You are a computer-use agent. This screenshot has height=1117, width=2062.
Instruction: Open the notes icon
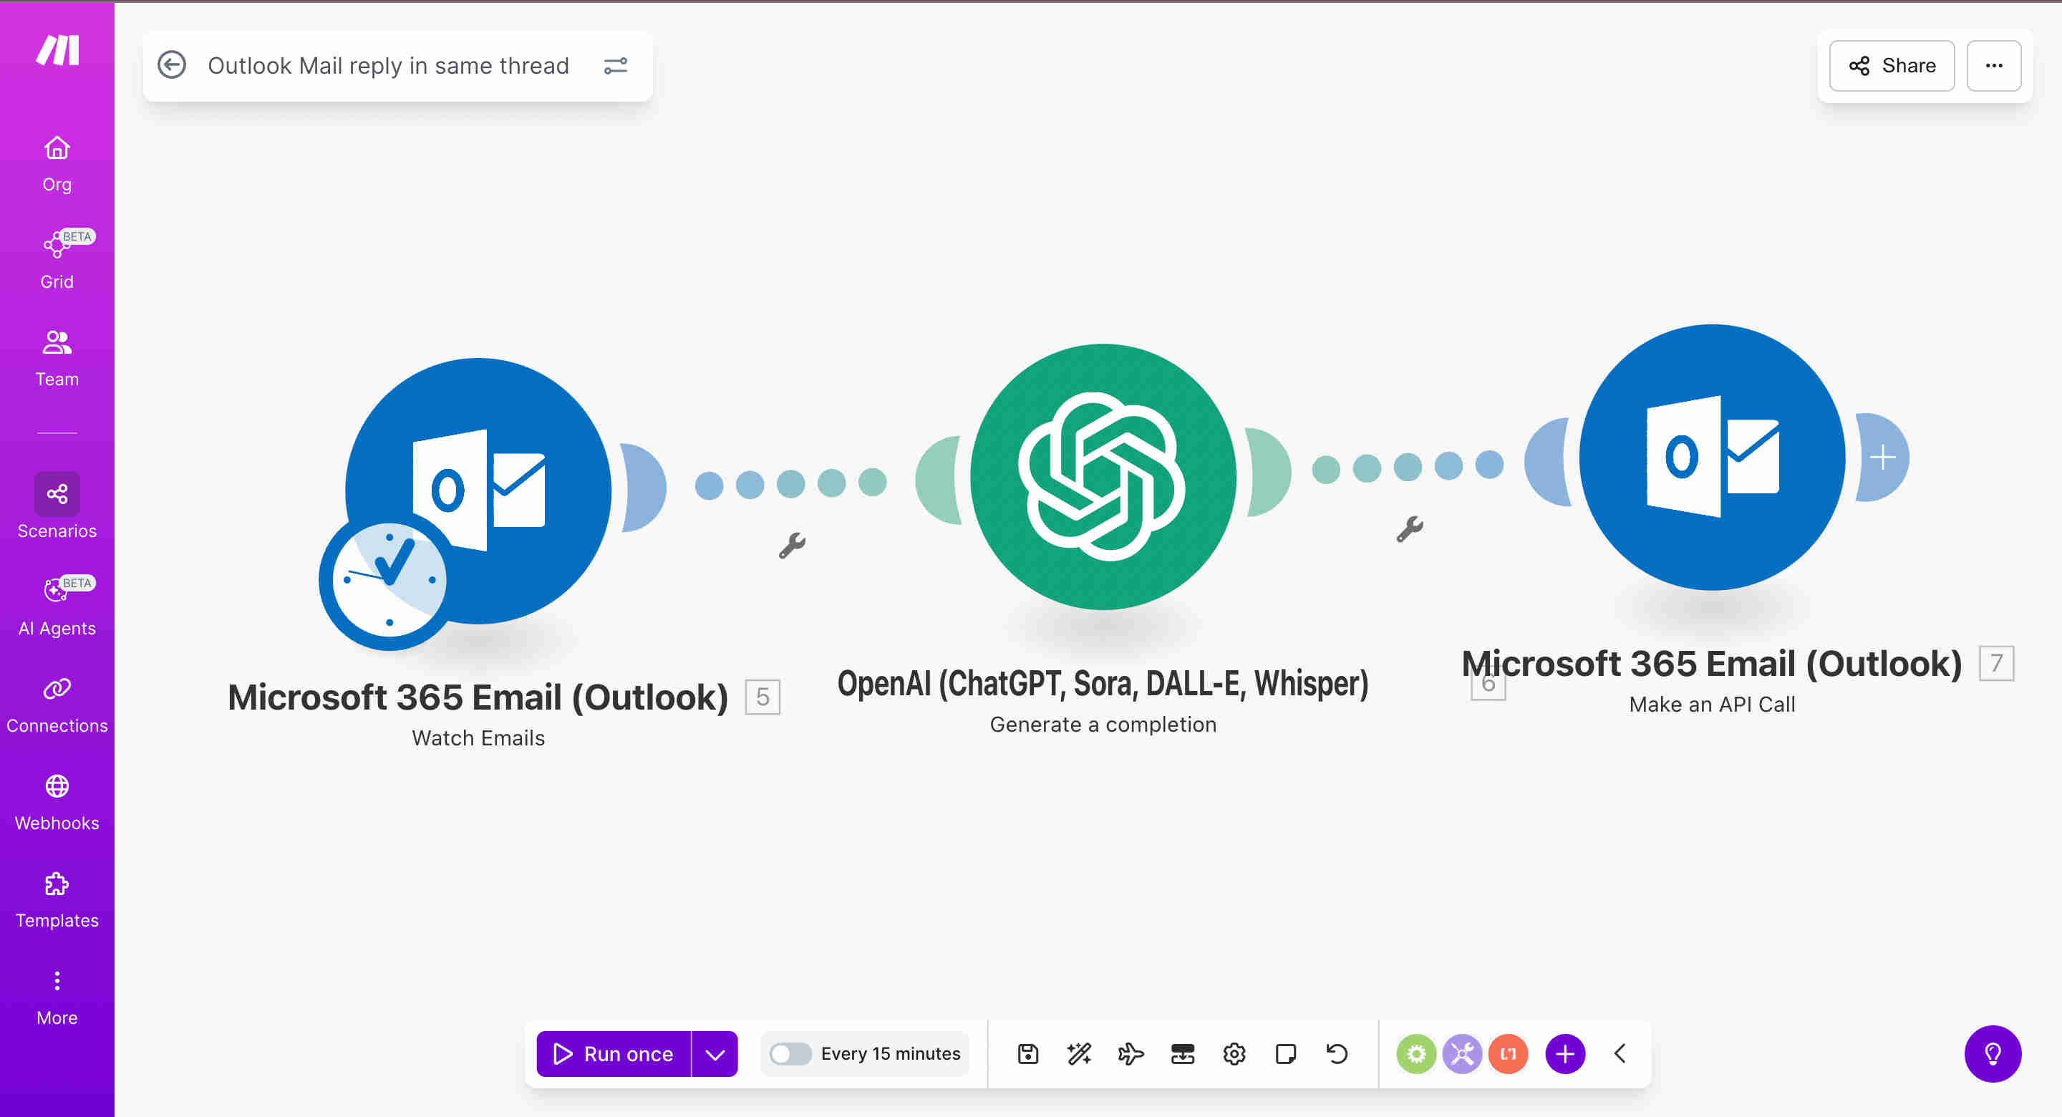pos(1286,1054)
